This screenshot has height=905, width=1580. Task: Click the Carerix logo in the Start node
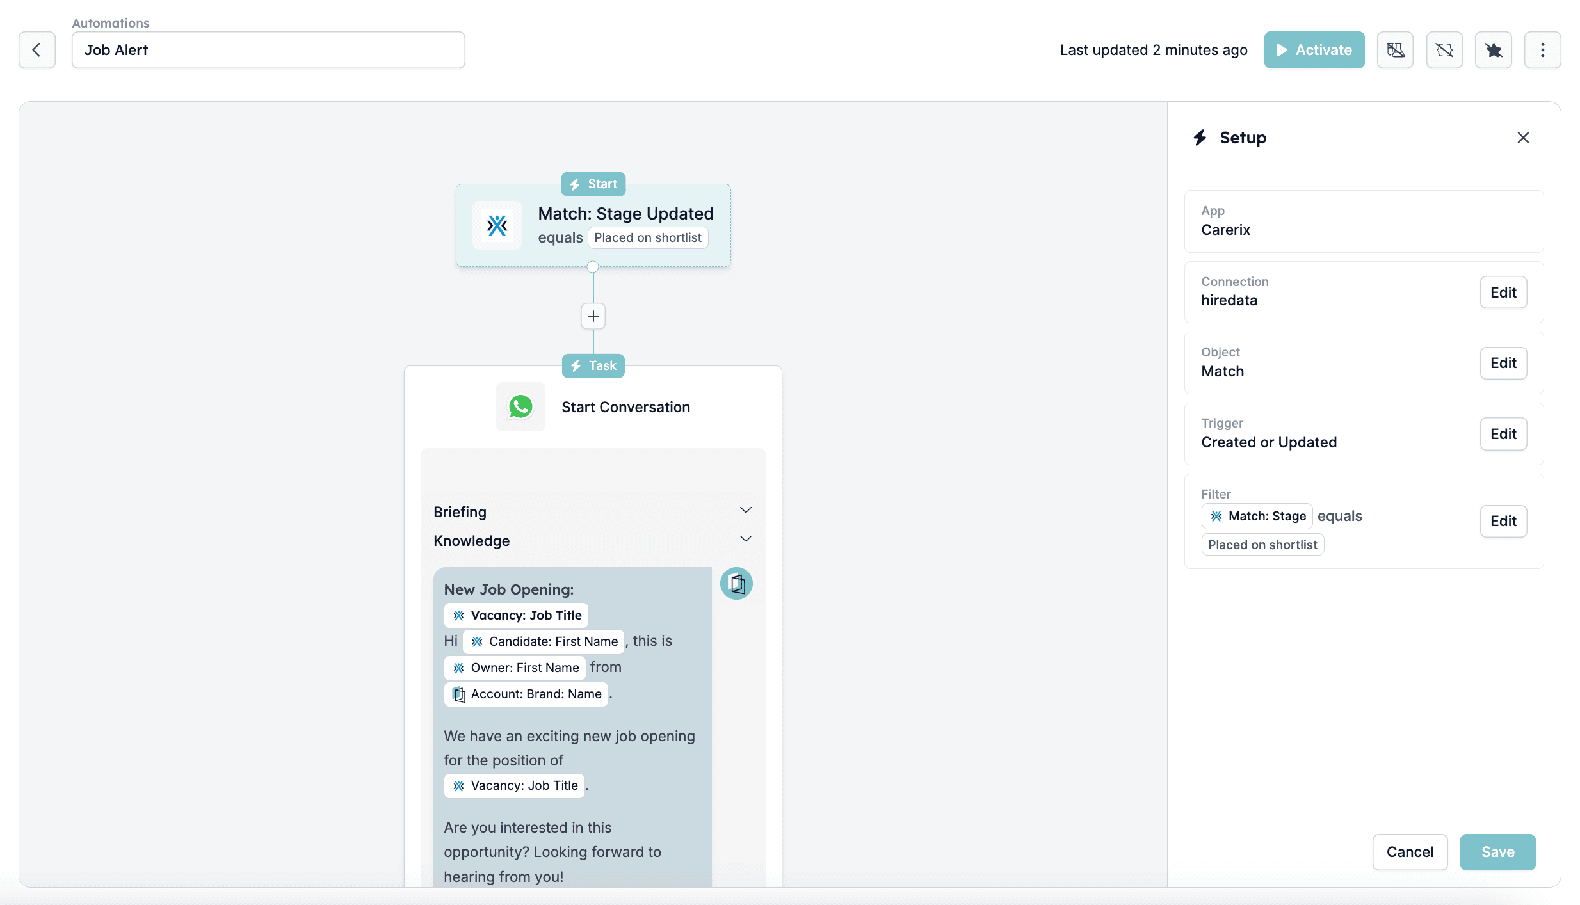tap(497, 225)
